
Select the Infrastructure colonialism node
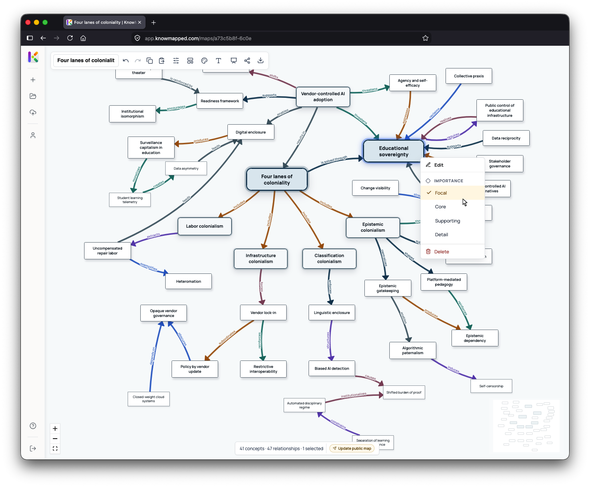[x=261, y=259]
